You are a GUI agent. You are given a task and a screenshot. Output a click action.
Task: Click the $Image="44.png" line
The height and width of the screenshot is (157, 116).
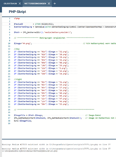point(23,43)
